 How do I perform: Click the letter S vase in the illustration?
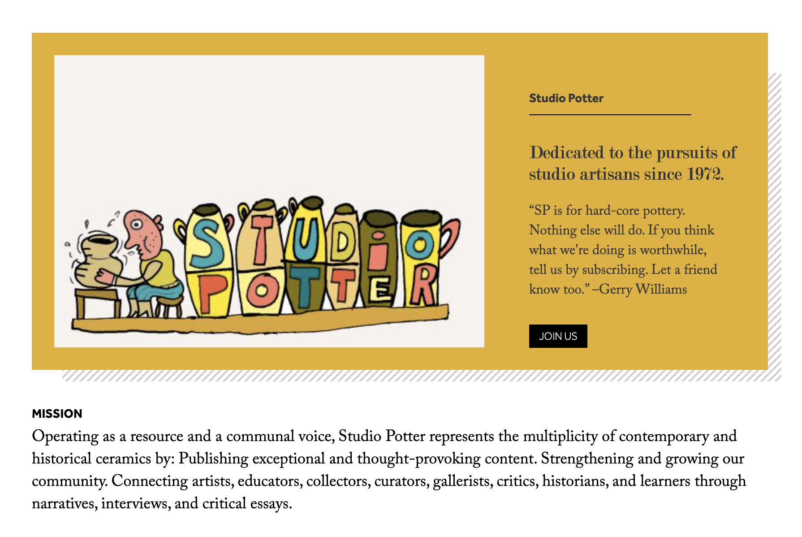205,260
